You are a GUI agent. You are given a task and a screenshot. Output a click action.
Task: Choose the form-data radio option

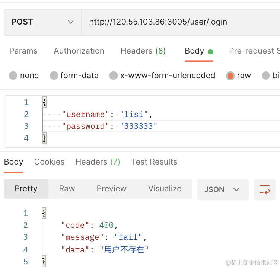pos(54,76)
